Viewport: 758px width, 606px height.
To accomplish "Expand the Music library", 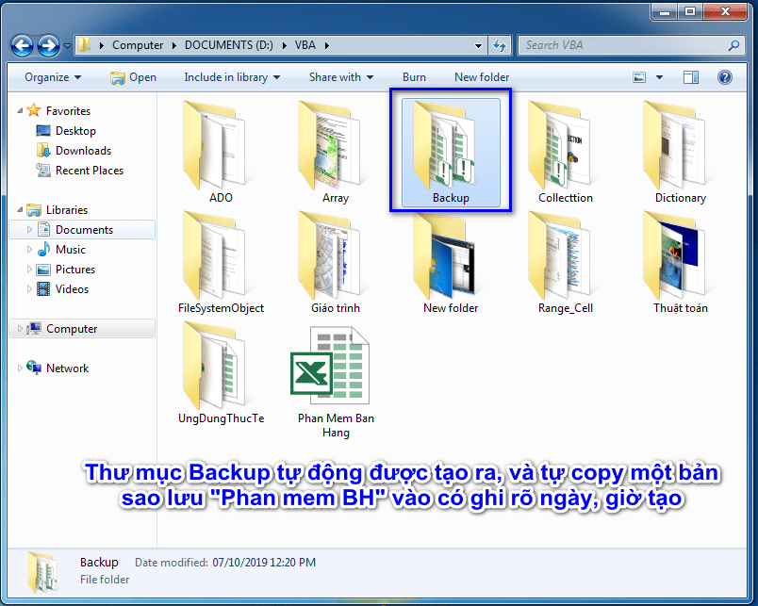I will coord(29,250).
